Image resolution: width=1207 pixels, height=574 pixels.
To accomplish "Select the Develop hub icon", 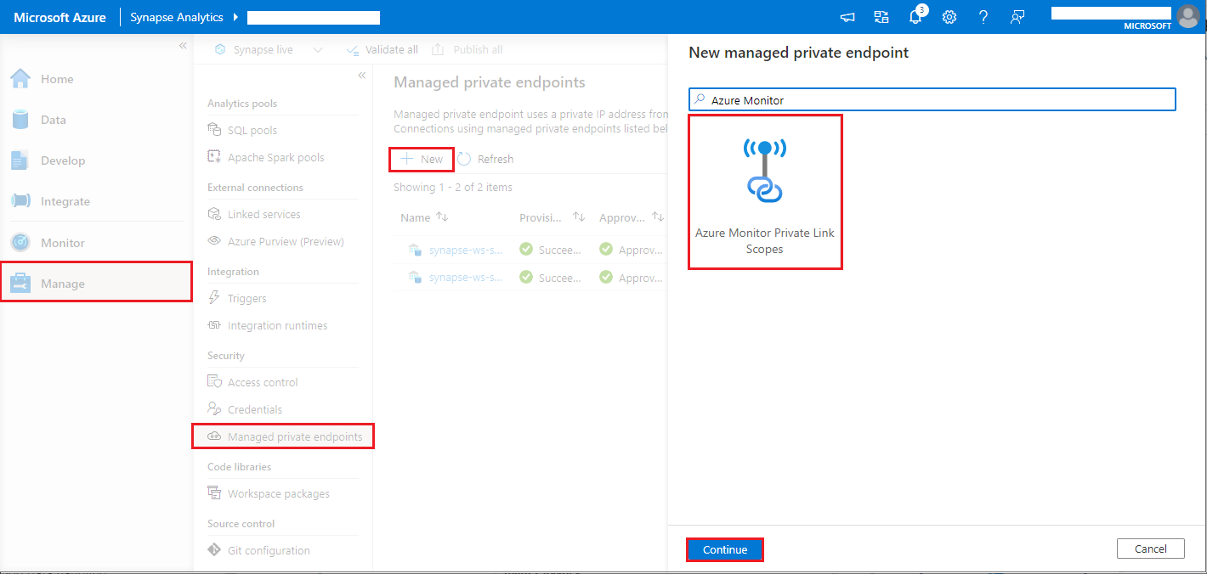I will point(19,160).
